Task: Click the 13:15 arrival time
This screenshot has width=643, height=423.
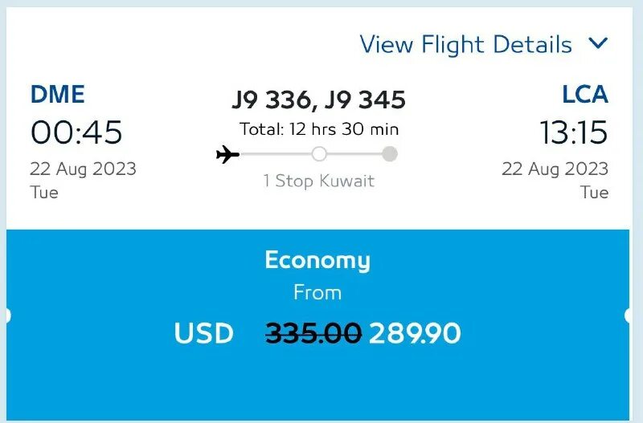Action: point(573,132)
